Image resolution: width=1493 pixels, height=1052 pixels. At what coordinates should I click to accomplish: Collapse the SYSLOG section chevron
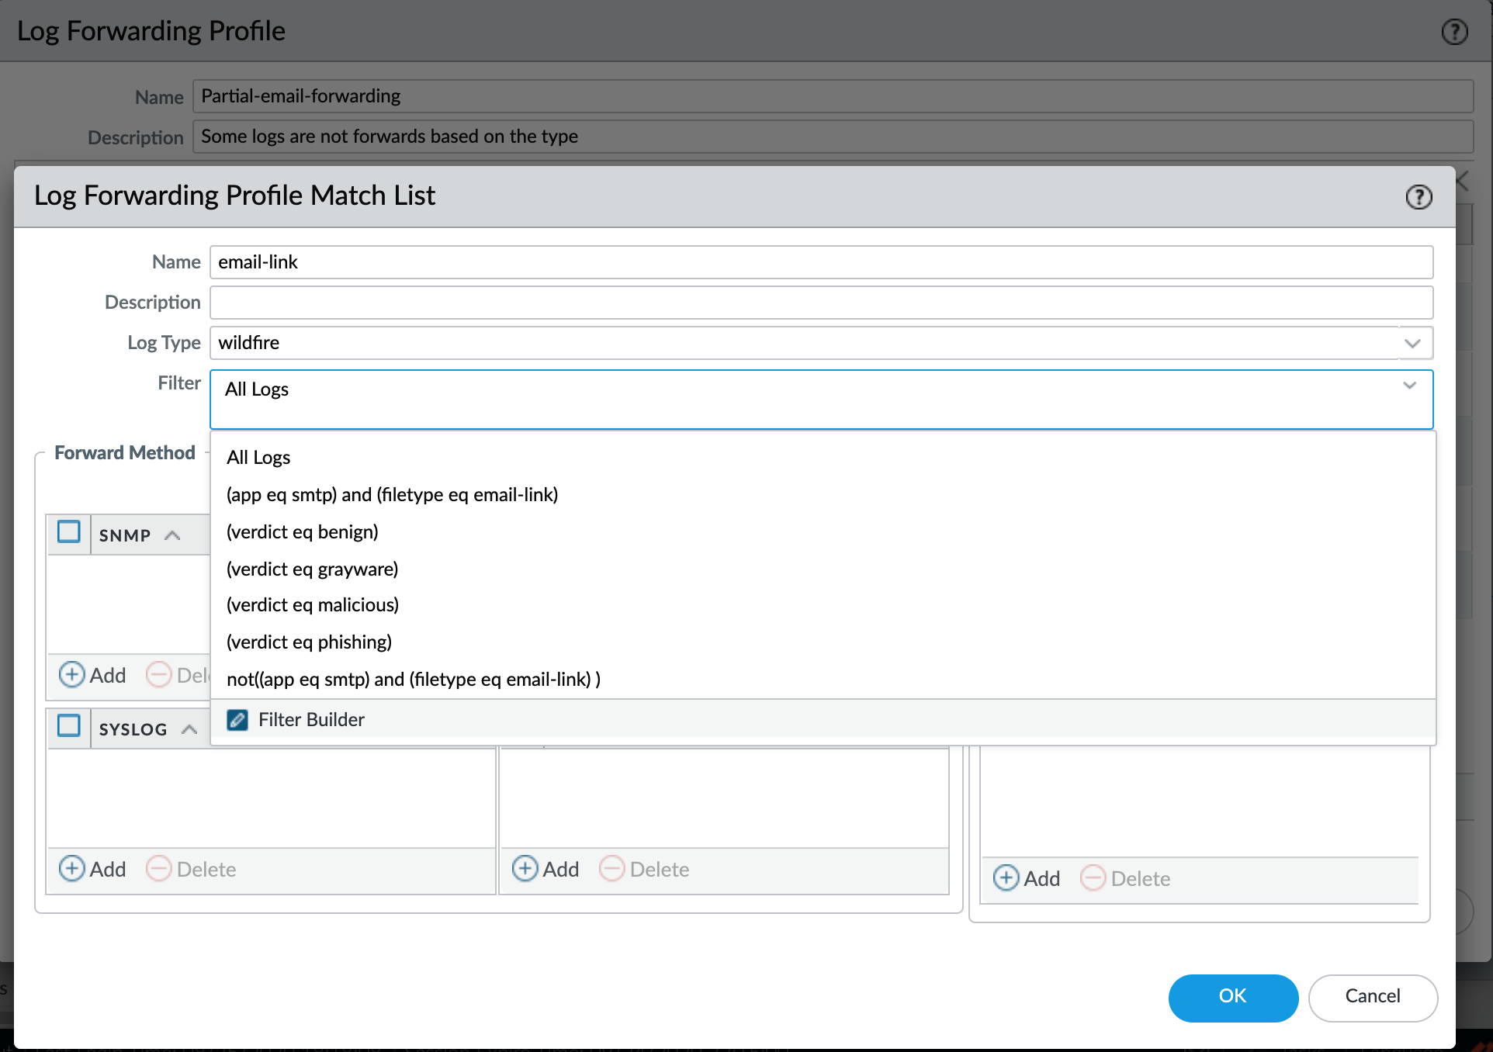point(191,728)
